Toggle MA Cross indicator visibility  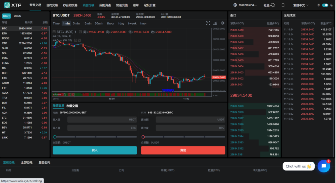point(75,40)
